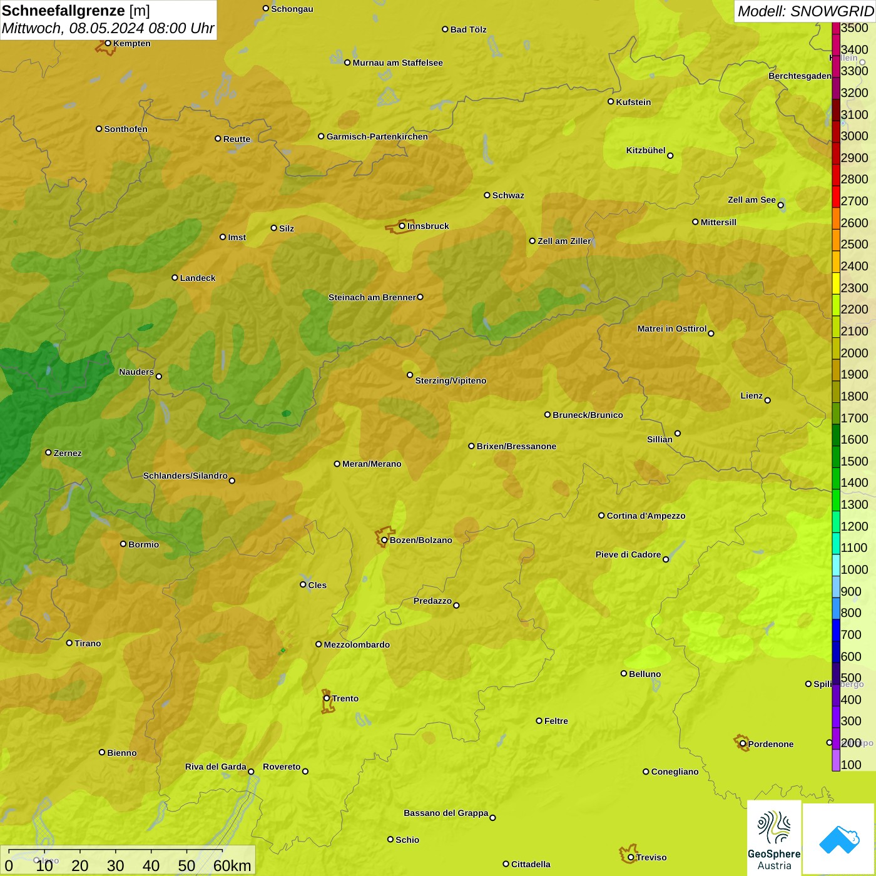The height and width of the screenshot is (876, 876).
Task: Select the Bozen/Bolzano city marker circle
Action: (x=385, y=540)
